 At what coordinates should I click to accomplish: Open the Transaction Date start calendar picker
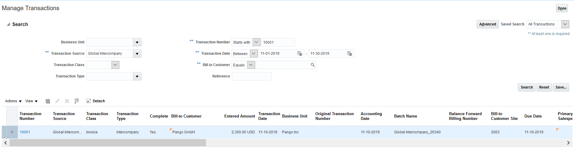(299, 54)
